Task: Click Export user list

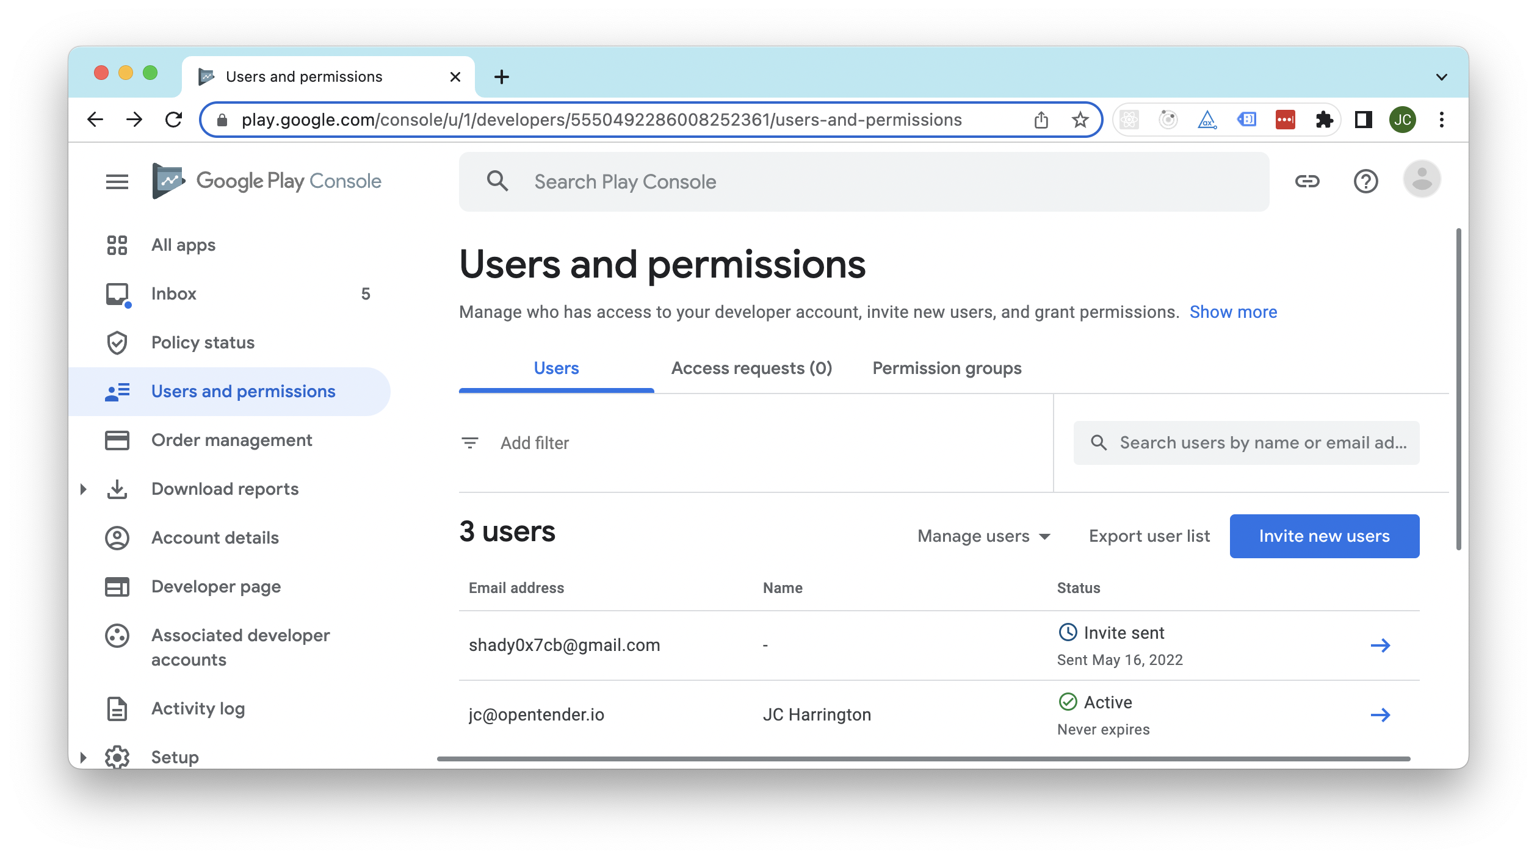Action: pyautogui.click(x=1149, y=536)
